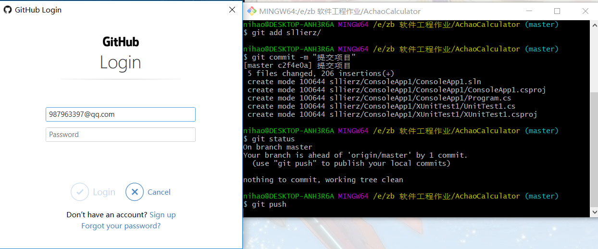598x249 pixels.
Task: Click the Program.cs create mode line
Action: [379, 98]
